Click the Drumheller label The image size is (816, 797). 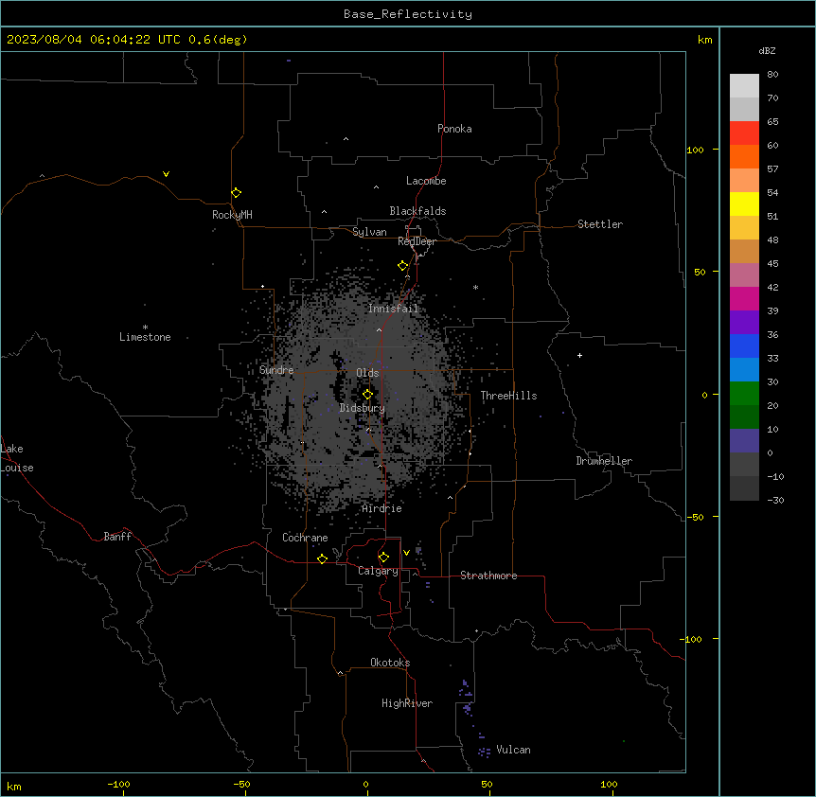[604, 461]
